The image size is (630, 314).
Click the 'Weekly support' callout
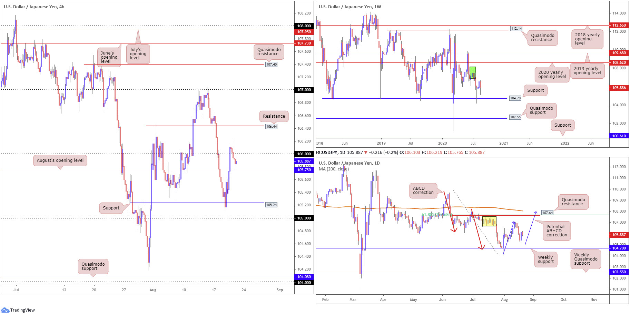pyautogui.click(x=545, y=259)
